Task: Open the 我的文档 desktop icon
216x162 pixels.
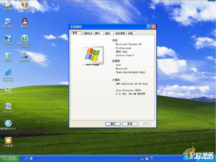Action: point(8,5)
